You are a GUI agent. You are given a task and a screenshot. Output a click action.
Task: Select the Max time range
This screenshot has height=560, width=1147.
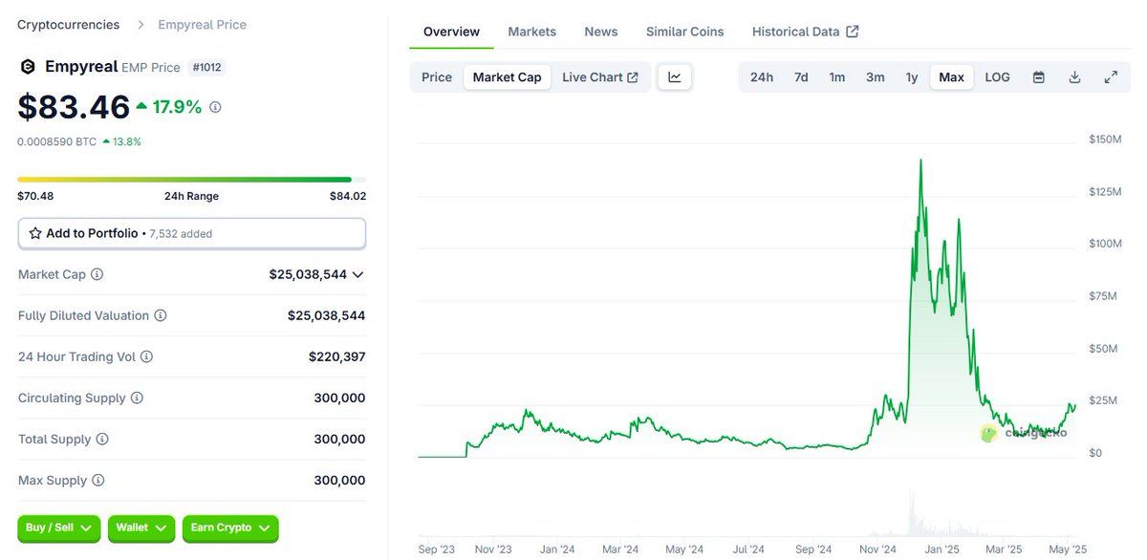[952, 77]
